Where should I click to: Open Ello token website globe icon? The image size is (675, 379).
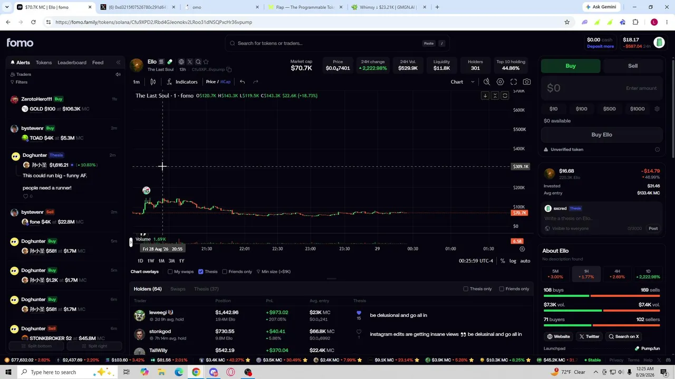point(181,62)
